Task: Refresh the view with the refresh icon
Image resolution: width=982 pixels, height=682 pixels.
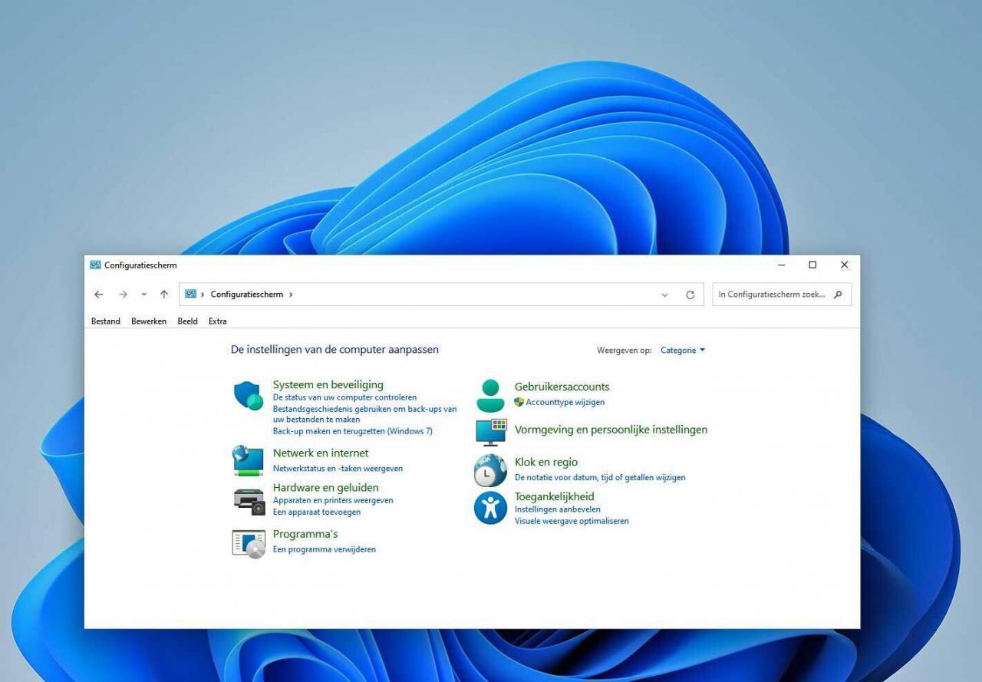Action: (690, 294)
